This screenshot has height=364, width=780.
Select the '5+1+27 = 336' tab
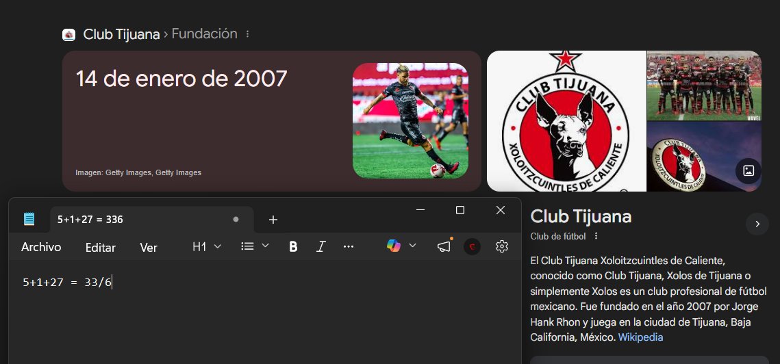point(152,220)
